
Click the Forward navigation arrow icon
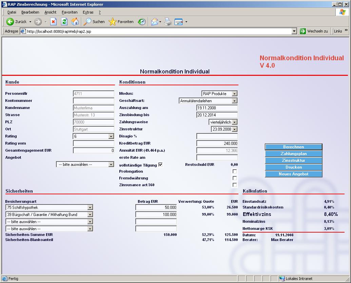click(38, 22)
